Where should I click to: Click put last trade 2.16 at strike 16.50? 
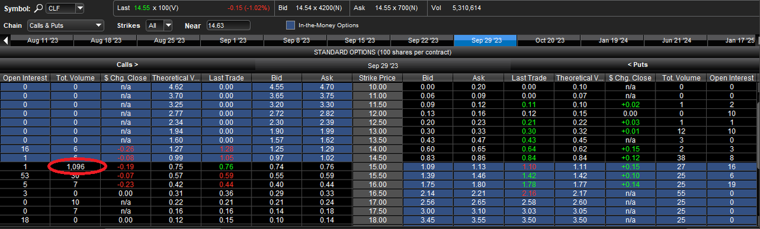(x=529, y=194)
